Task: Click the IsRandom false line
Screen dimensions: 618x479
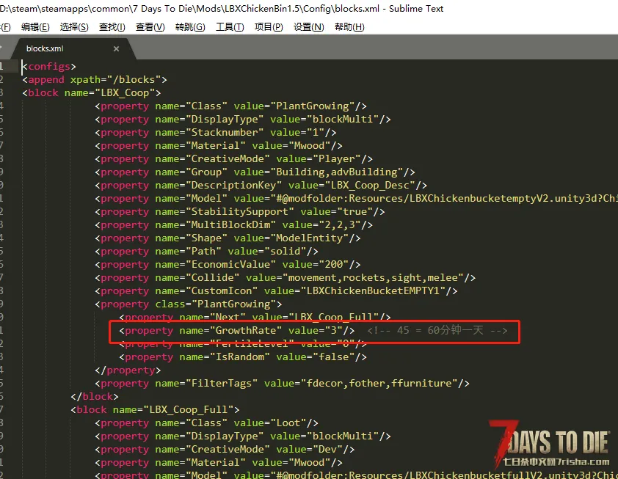Action: click(243, 357)
